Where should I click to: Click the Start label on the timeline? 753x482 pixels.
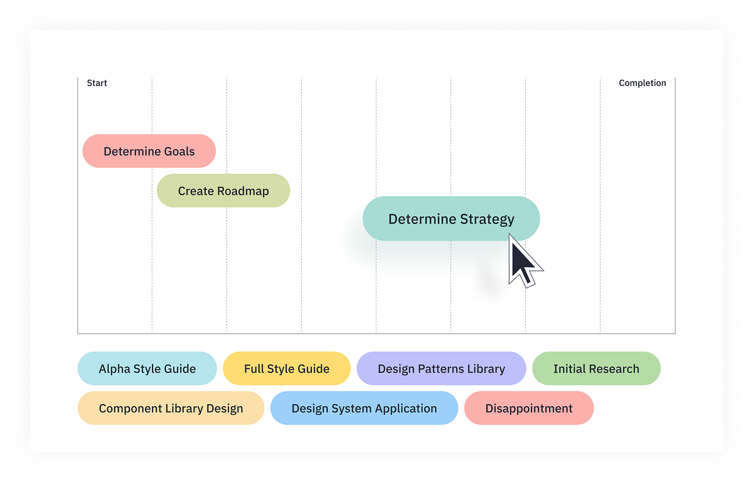click(97, 82)
